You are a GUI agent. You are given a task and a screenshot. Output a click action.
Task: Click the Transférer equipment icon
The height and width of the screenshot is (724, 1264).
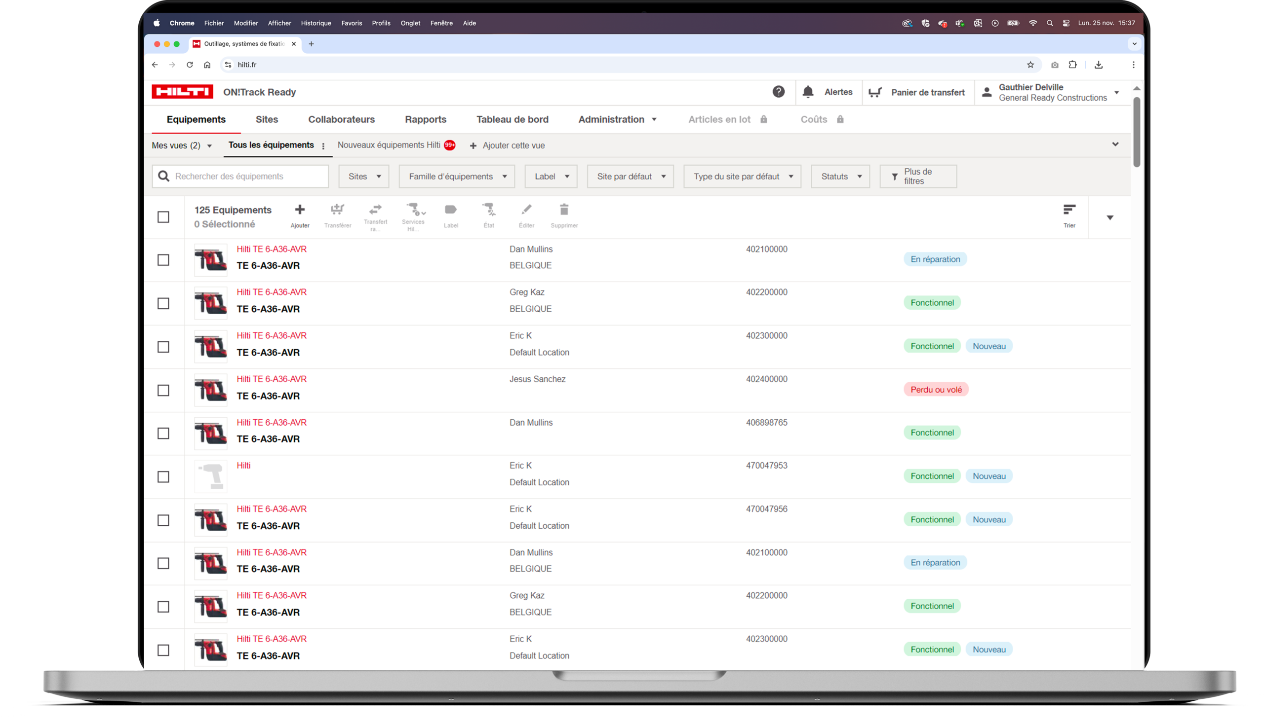(x=338, y=210)
